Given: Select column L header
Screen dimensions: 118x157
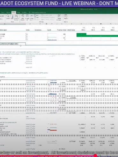Looking at the screenshot, I should point(91,24).
